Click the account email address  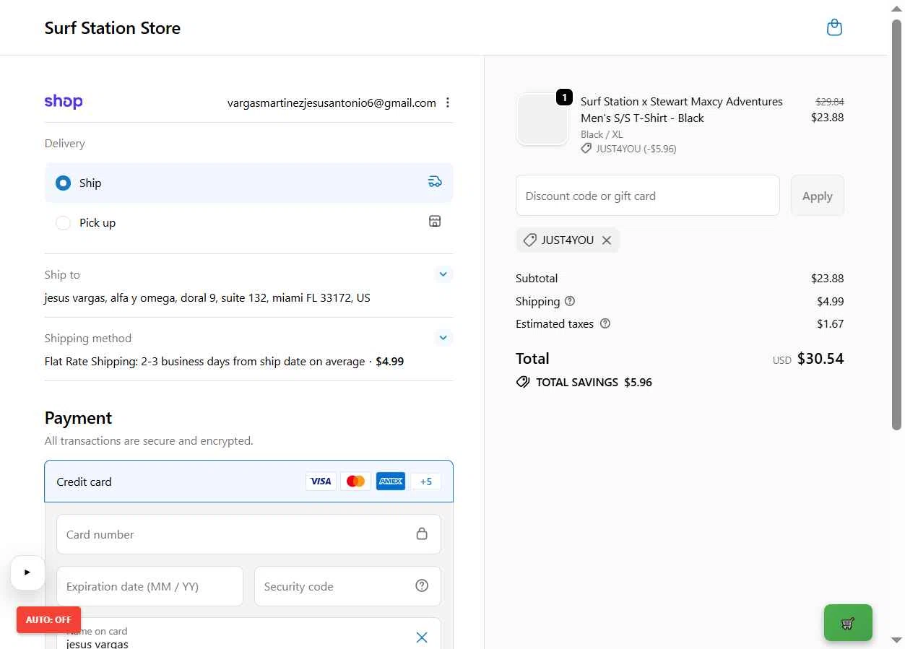click(332, 103)
